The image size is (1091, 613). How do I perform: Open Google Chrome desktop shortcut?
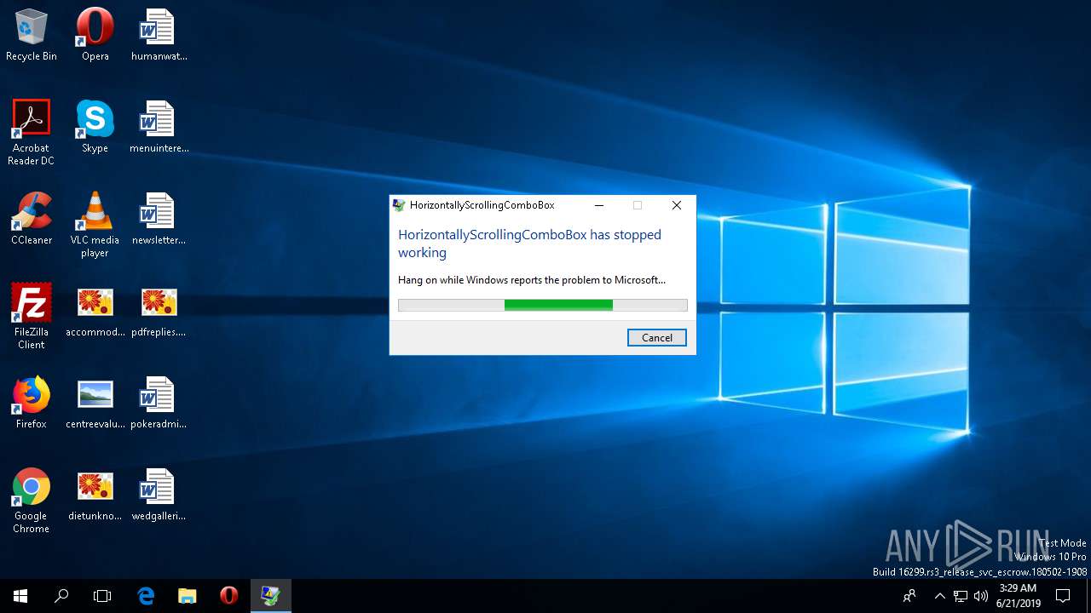[31, 500]
